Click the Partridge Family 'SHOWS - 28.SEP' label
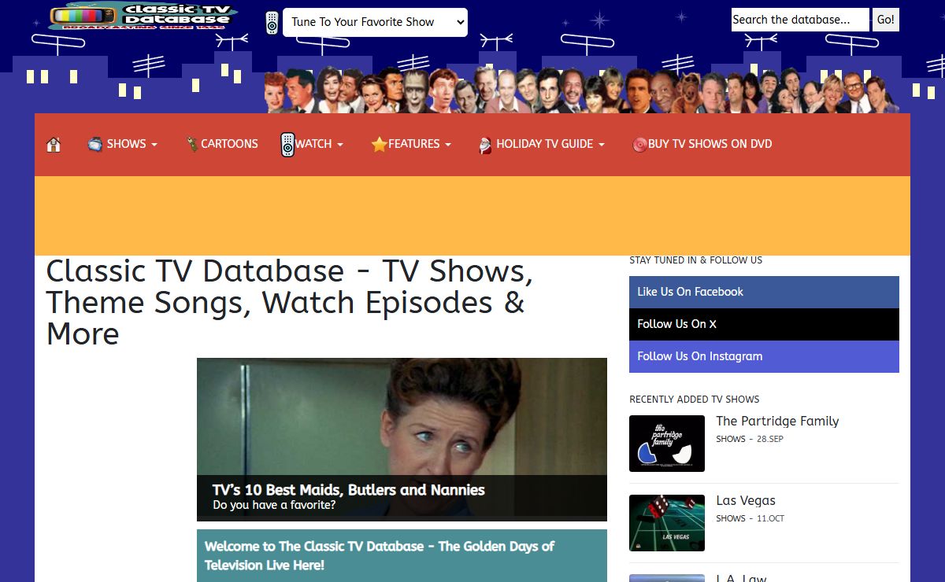 tap(750, 439)
